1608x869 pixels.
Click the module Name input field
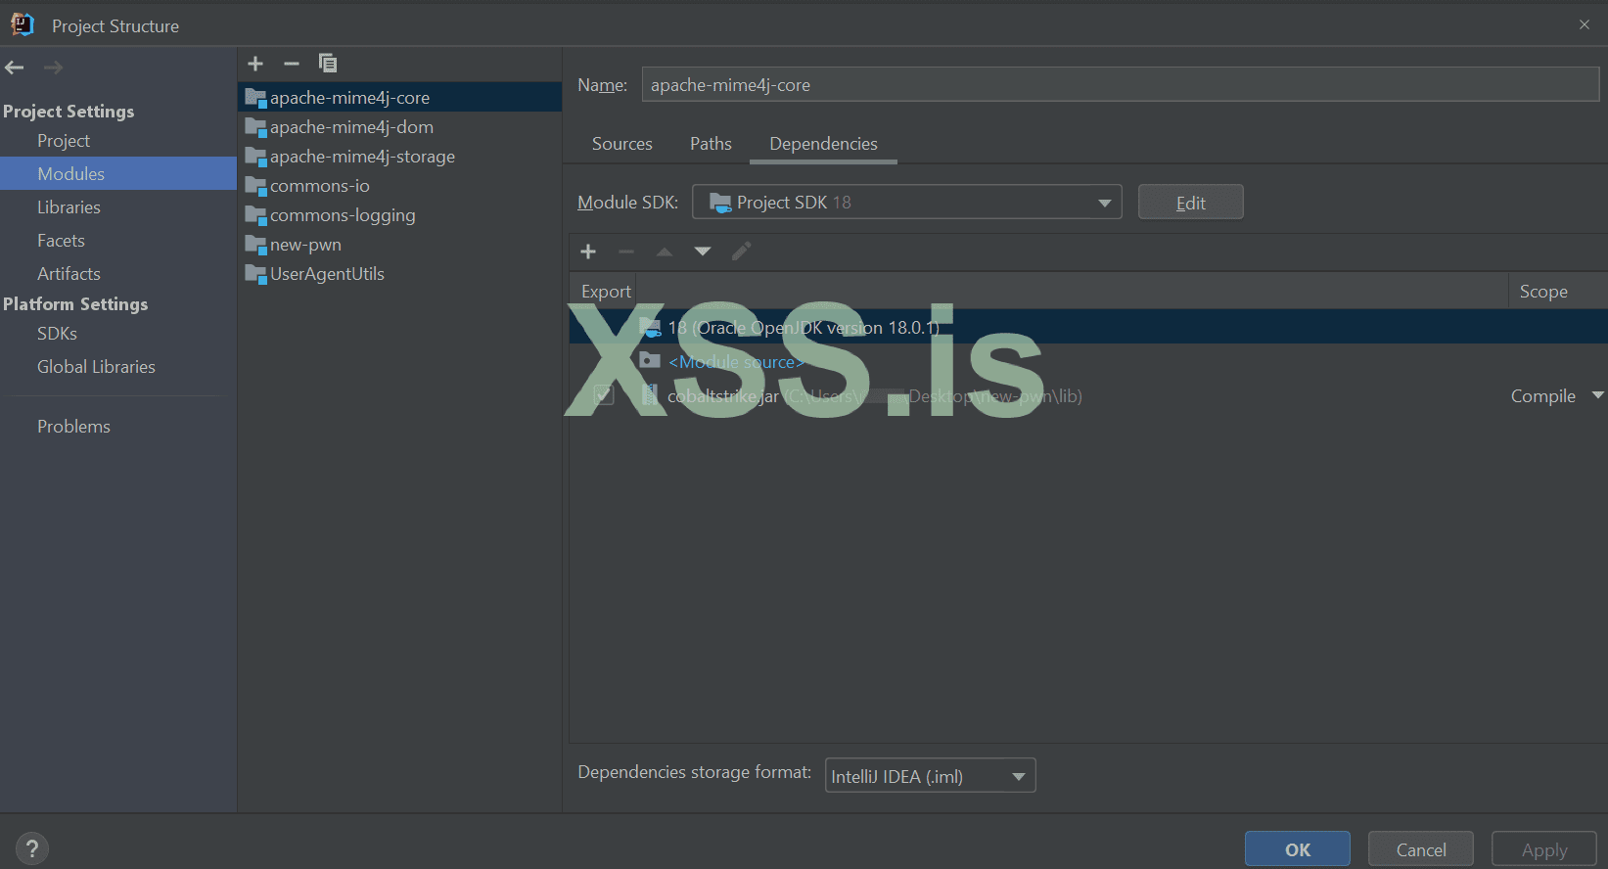[x=1121, y=85]
